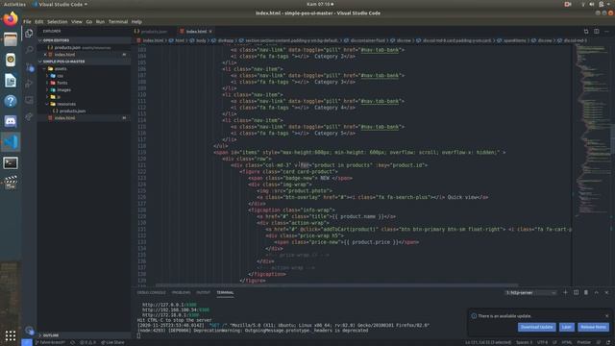Kill the terminal with trash icon
The width and height of the screenshot is (615, 346).
[586, 292]
